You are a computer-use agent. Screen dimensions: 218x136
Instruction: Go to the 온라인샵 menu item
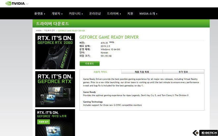pos(95,14)
